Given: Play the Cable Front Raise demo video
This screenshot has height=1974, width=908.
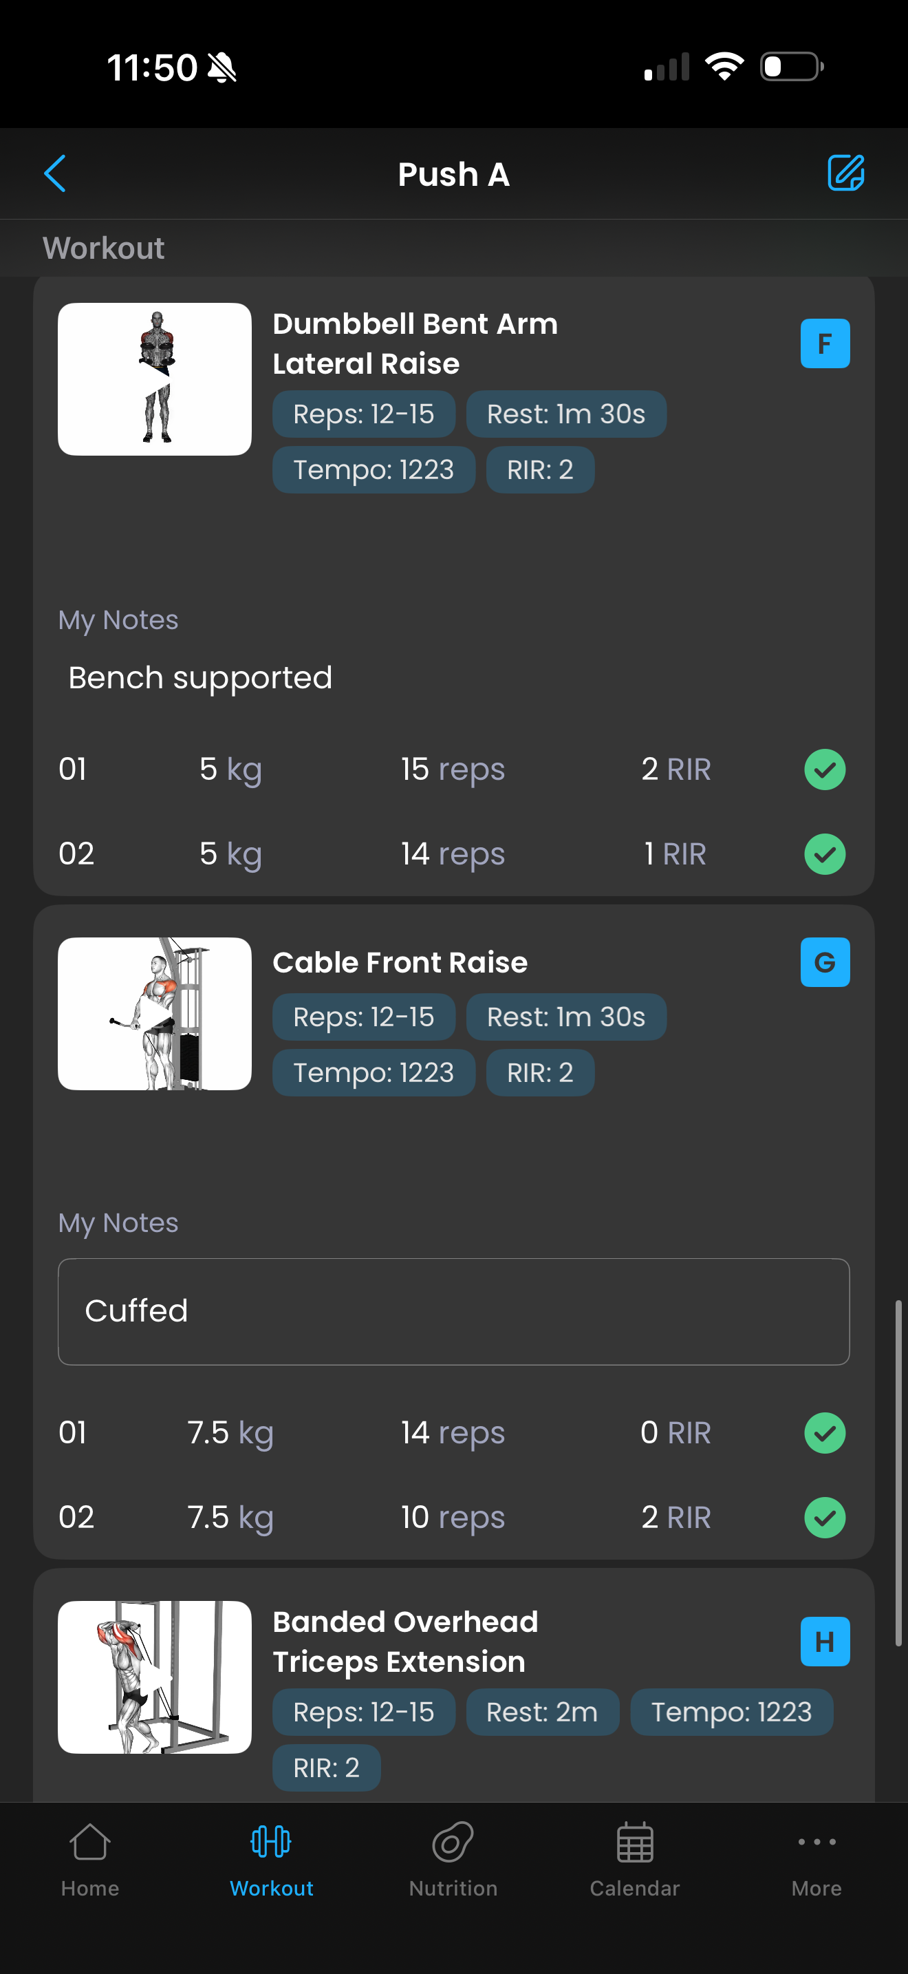Looking at the screenshot, I should coord(155,1014).
